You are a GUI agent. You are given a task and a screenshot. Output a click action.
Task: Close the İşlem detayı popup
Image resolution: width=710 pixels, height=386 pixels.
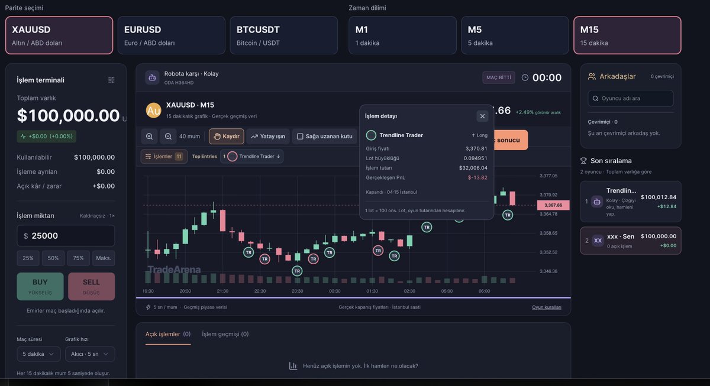pos(482,116)
